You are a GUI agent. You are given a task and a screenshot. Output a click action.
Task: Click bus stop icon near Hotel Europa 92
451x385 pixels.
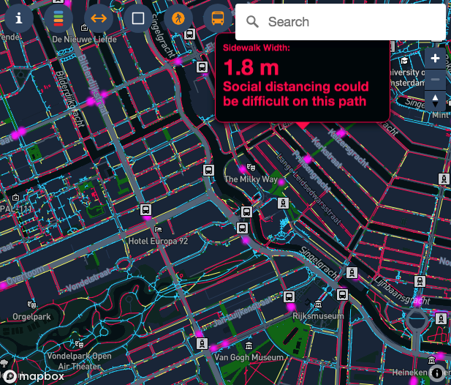click(x=146, y=210)
